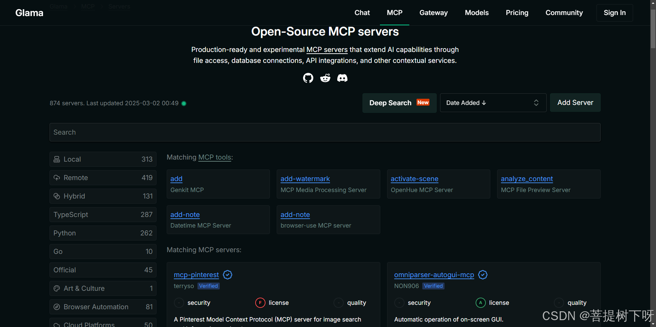
Task: Open the Discord icon link
Action: pos(342,78)
